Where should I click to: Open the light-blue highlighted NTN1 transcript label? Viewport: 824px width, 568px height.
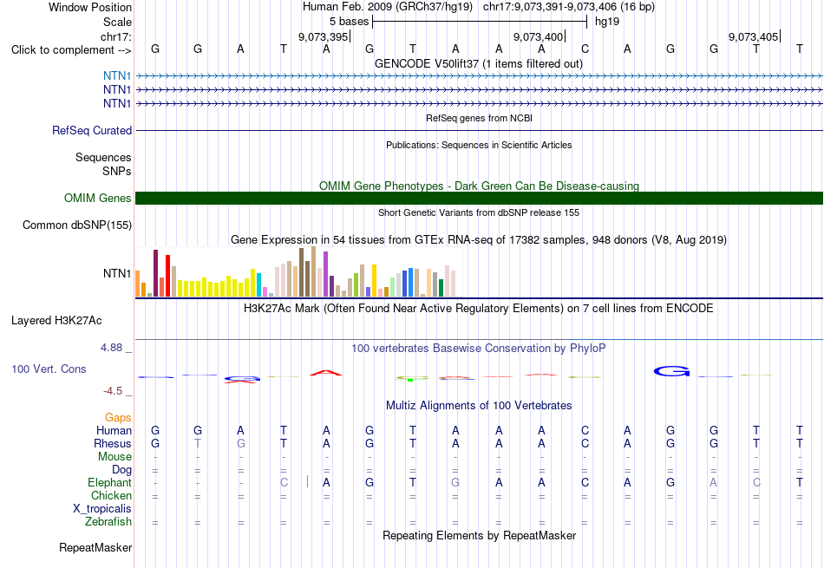(x=117, y=76)
